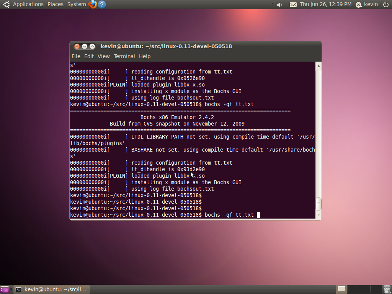Click the power shutdown icon
Image resolution: width=392 pixels, height=294 pixels.
coord(386,4)
